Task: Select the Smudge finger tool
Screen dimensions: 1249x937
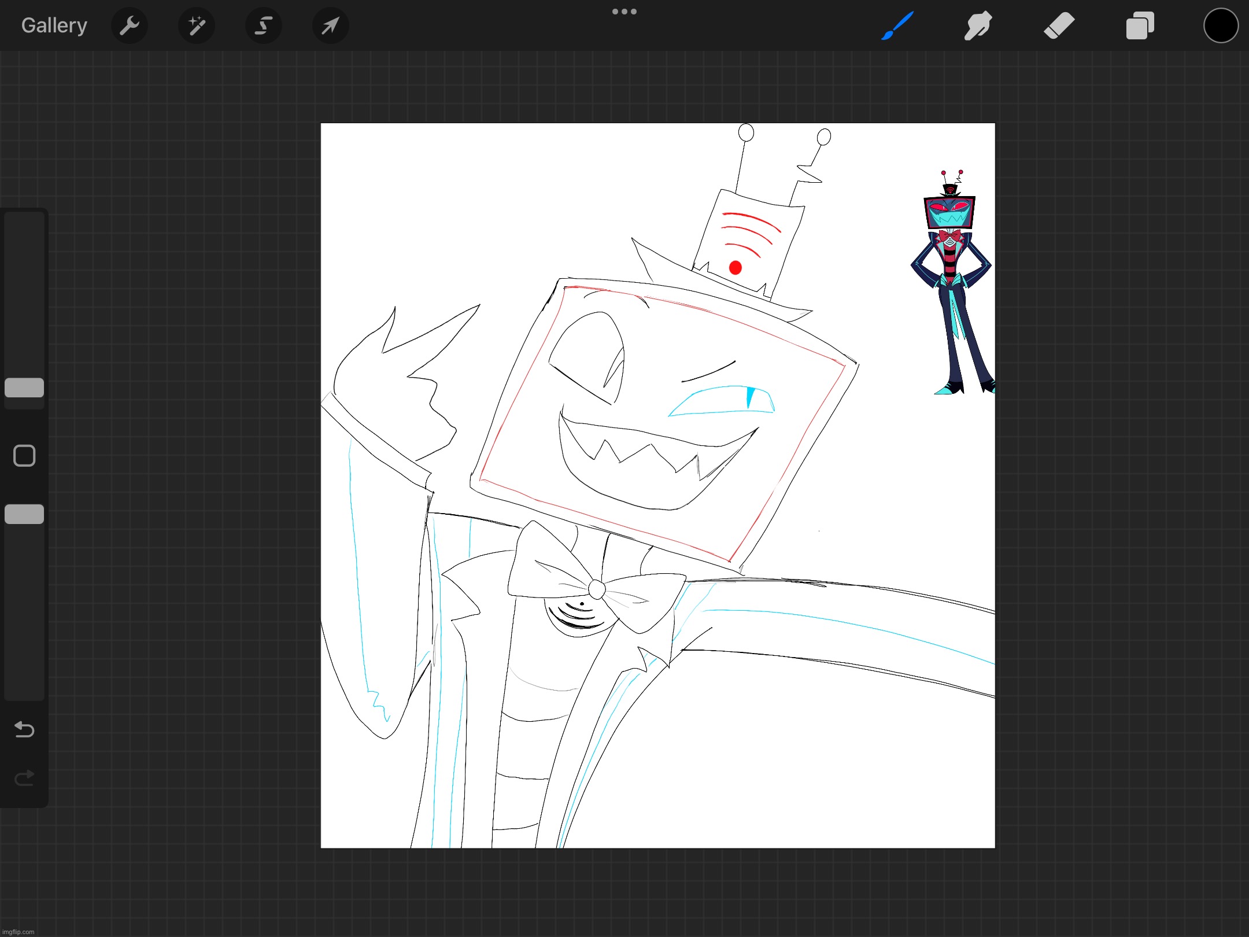Action: (x=978, y=26)
